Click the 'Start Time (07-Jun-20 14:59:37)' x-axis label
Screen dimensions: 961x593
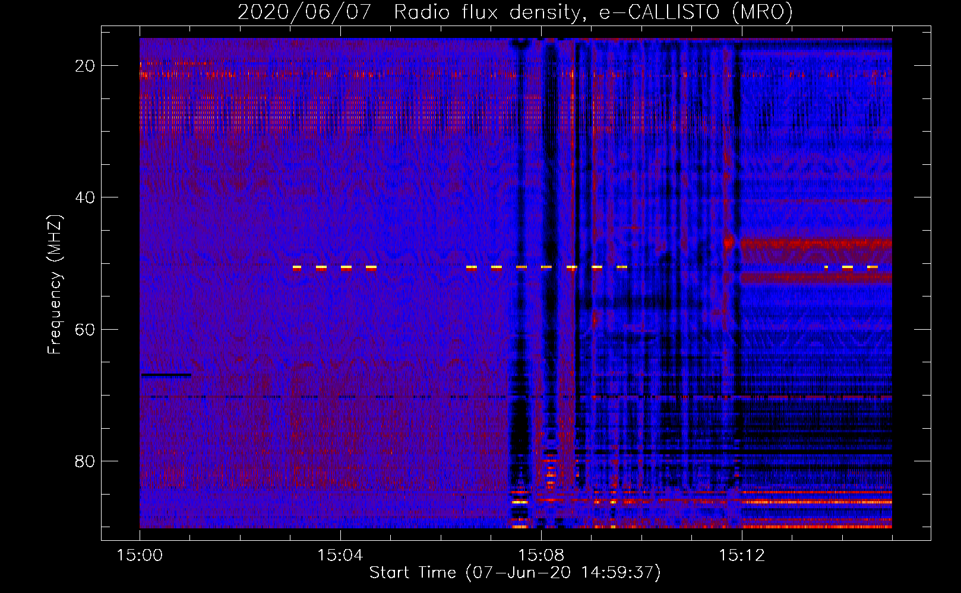pos(515,573)
